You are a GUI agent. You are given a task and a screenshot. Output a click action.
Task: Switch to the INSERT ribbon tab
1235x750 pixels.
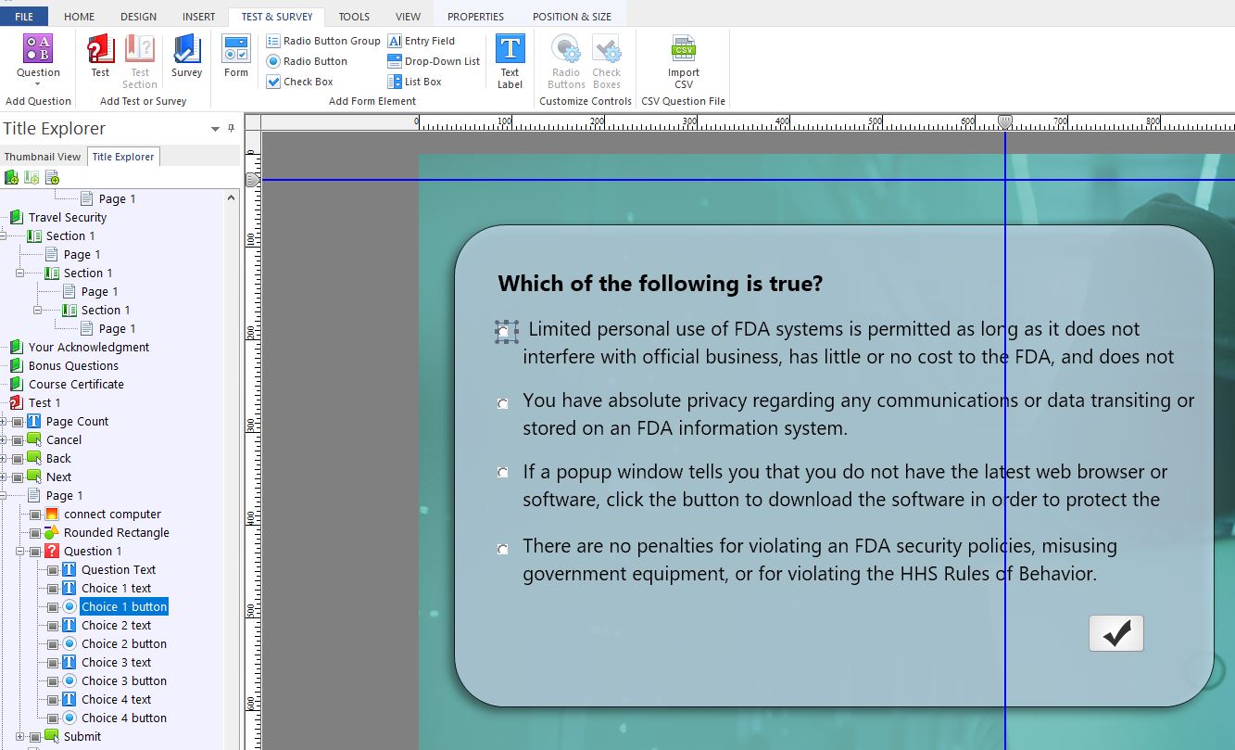[x=198, y=17]
